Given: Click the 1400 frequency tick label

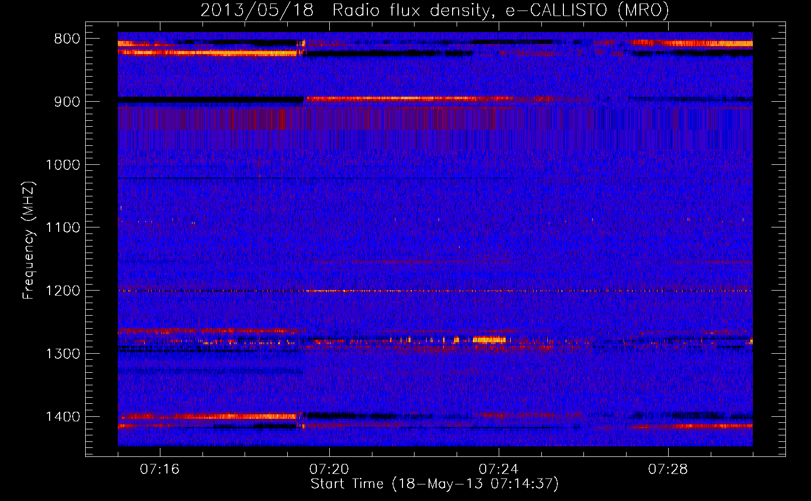Looking at the screenshot, I should [63, 417].
